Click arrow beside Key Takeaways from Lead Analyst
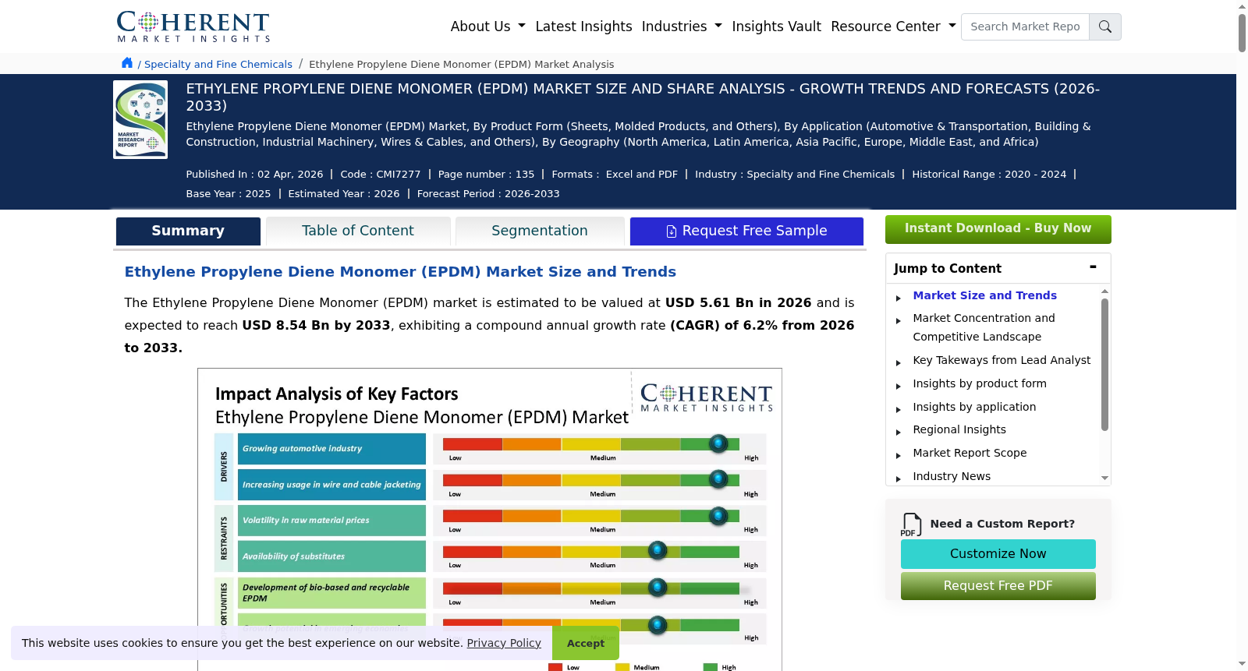Screen dimensions: 1248x671 [x=899, y=362]
